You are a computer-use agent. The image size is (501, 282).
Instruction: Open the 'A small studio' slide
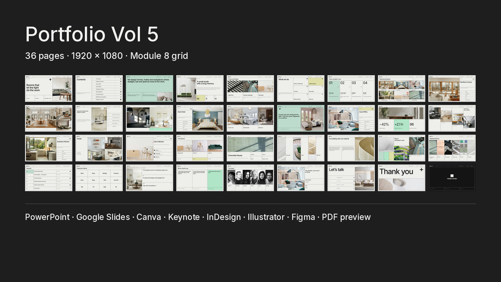tap(200, 88)
